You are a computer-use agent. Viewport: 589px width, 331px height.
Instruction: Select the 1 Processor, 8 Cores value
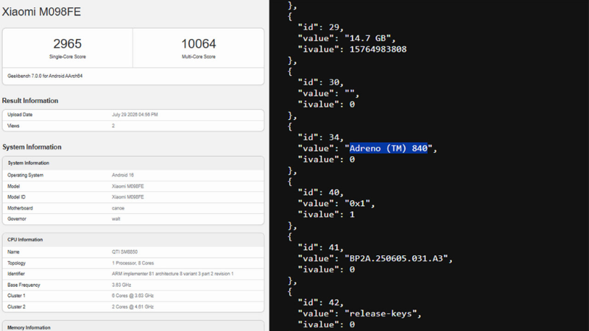[133, 263]
